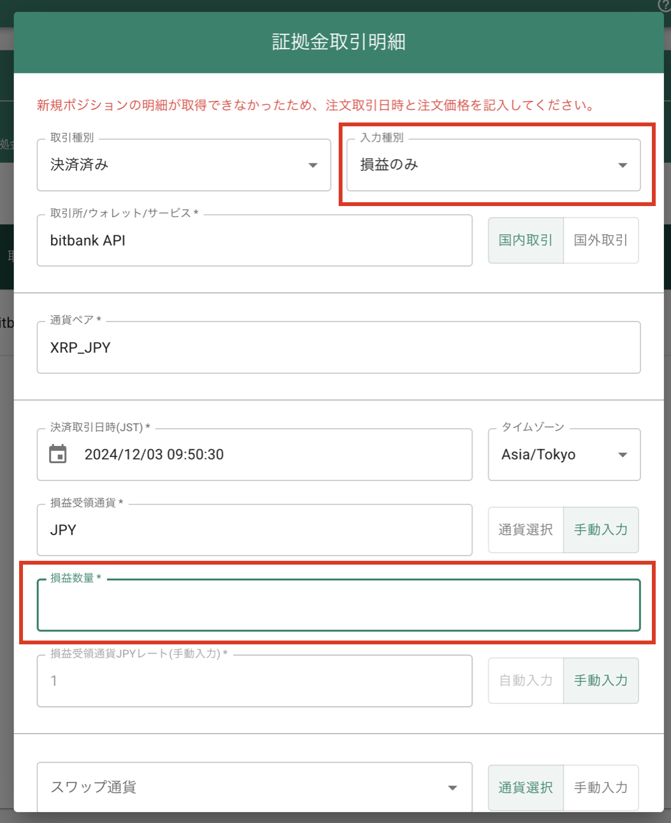Screen dimensions: 671x823
Task: Click the red warning text about 新規ポジション
Action: tap(316, 105)
